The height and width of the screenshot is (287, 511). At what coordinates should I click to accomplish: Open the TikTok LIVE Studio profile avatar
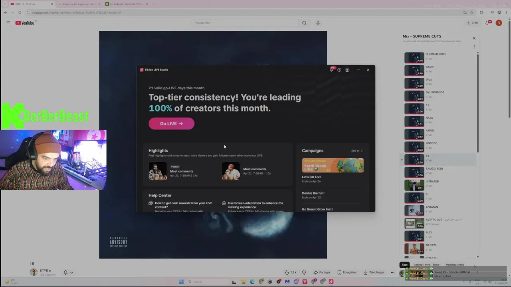[x=347, y=70]
